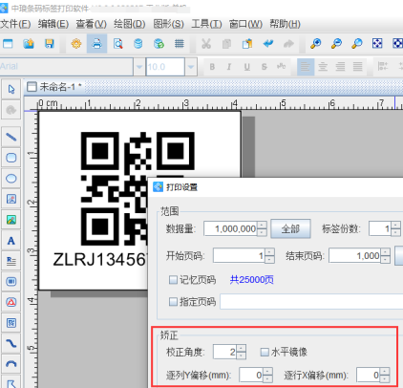
Task: Select the arc drawing tool
Action: click(x=11, y=364)
